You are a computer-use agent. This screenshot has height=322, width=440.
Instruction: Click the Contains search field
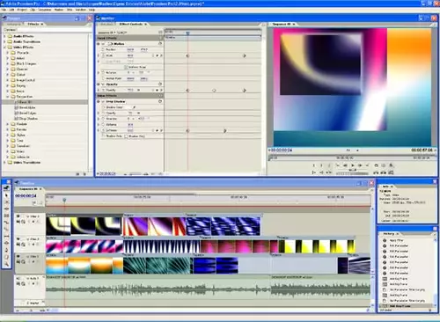55,30
